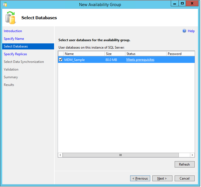Viewport: 201px width, 187px height.
Task: Close the New Availability Group window
Action: (x=192, y=4)
